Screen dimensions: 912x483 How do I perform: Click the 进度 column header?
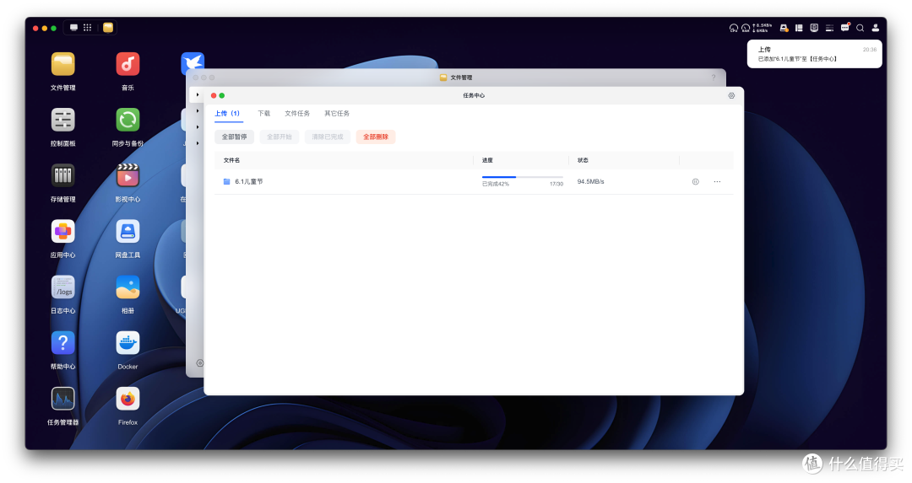pyautogui.click(x=487, y=160)
